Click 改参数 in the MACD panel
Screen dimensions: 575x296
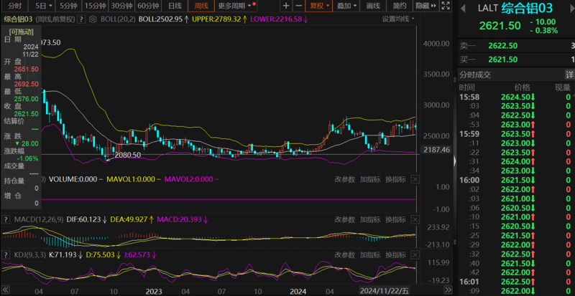pyautogui.click(x=345, y=219)
